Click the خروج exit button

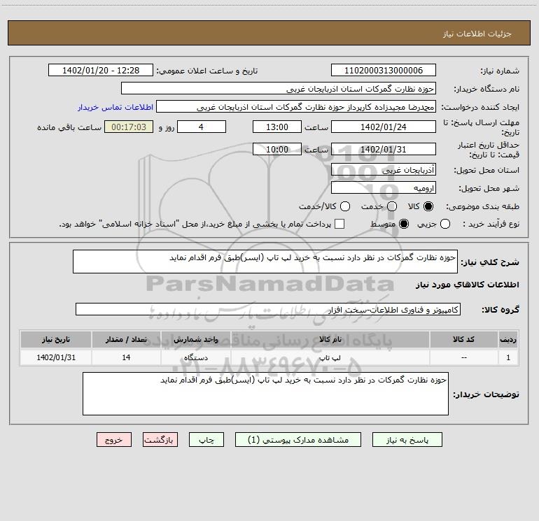tap(114, 440)
